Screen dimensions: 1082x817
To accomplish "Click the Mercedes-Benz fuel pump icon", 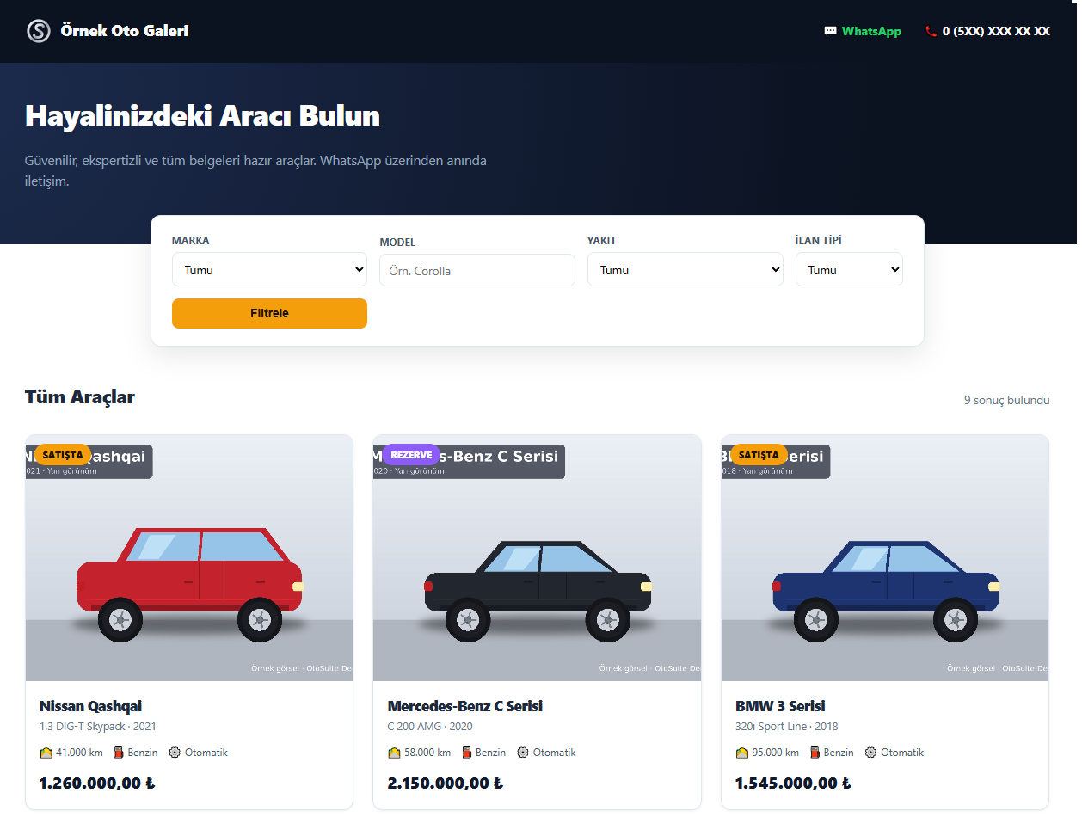I will click(x=467, y=752).
